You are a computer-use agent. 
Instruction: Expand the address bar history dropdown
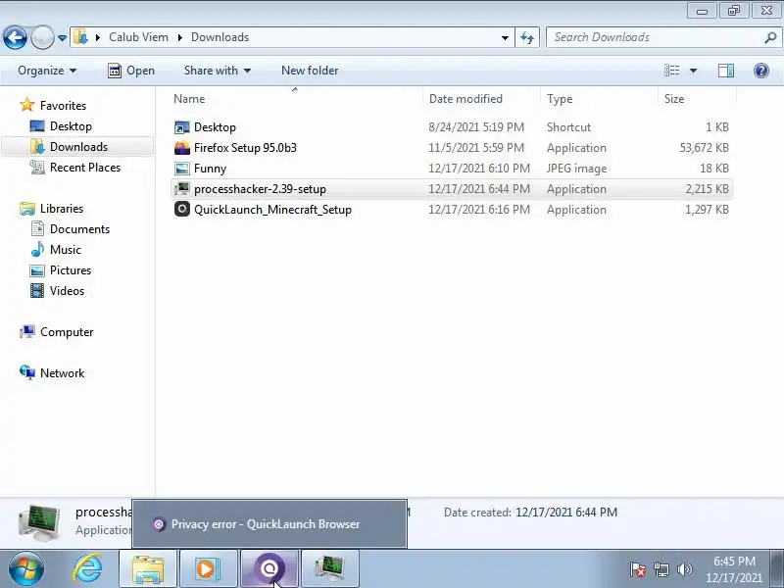click(505, 37)
